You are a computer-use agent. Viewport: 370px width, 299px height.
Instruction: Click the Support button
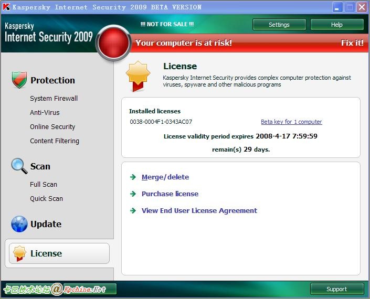(337, 289)
